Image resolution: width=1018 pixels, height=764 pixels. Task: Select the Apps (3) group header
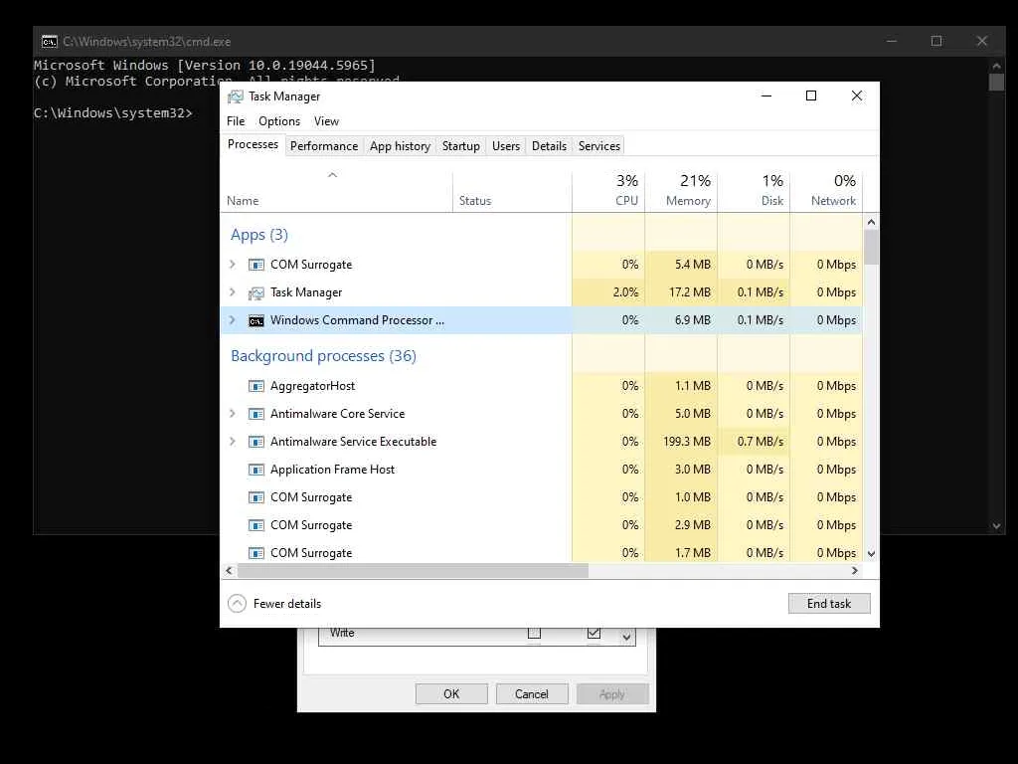[x=259, y=235]
